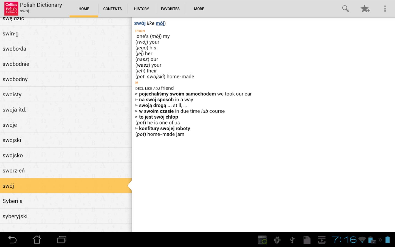Tap the (pot: swojski) home-made line

click(x=165, y=77)
